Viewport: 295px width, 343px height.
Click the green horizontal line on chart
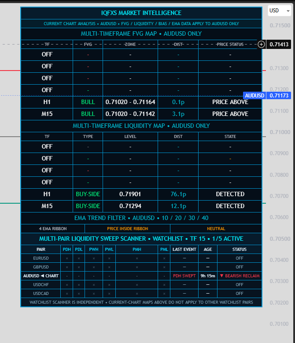pyautogui.click(x=10, y=203)
